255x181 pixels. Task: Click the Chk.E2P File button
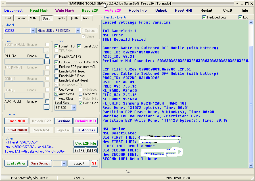pyautogui.click(x=85, y=143)
